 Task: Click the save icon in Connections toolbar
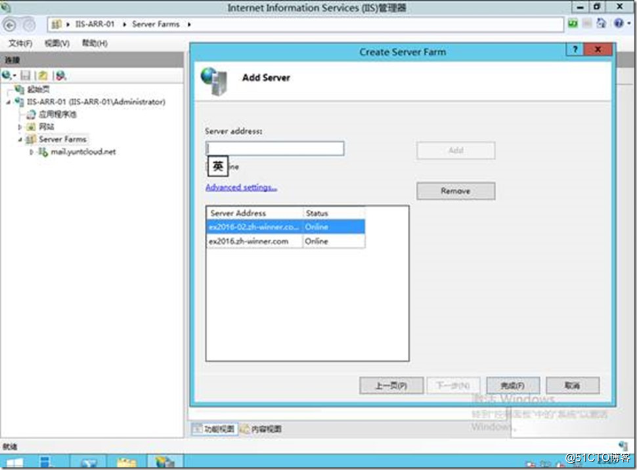[x=26, y=75]
